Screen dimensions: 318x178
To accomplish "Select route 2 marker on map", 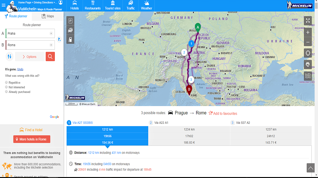I will coord(184,52).
